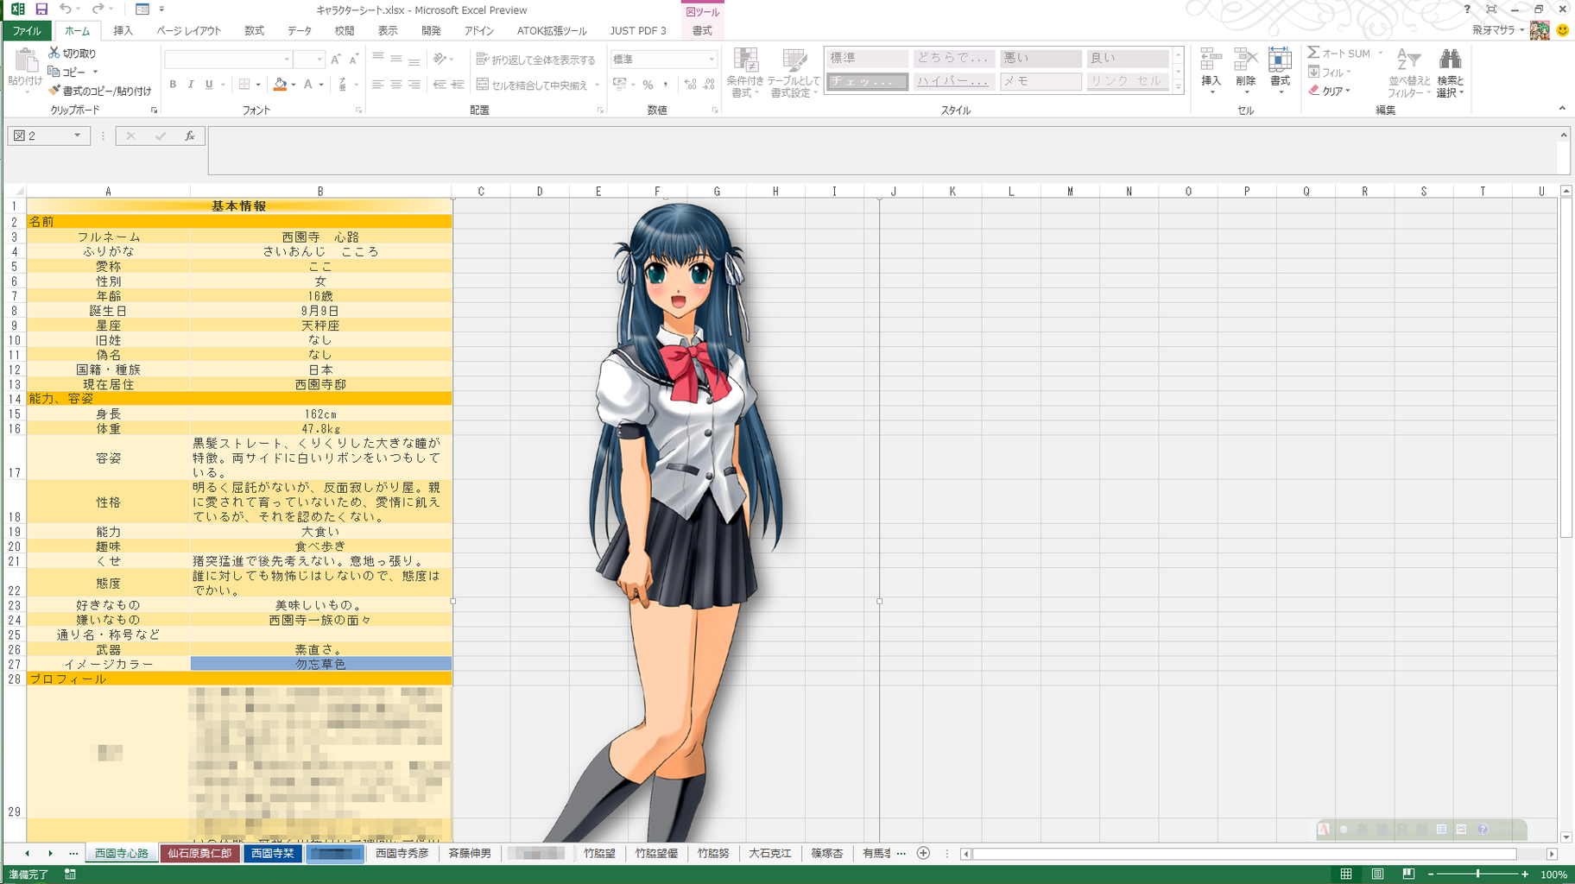Click the insert function fx icon
This screenshot has height=884, width=1575.
tap(190, 136)
